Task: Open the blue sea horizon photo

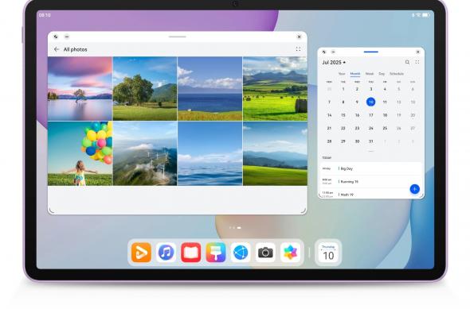Action: (x=210, y=89)
